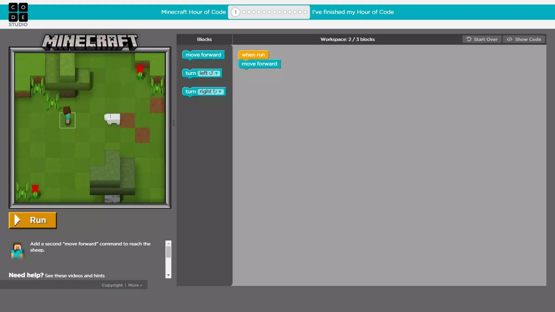This screenshot has width=555, height=312.
Task: Click the move forward block in workspace
Action: click(259, 64)
